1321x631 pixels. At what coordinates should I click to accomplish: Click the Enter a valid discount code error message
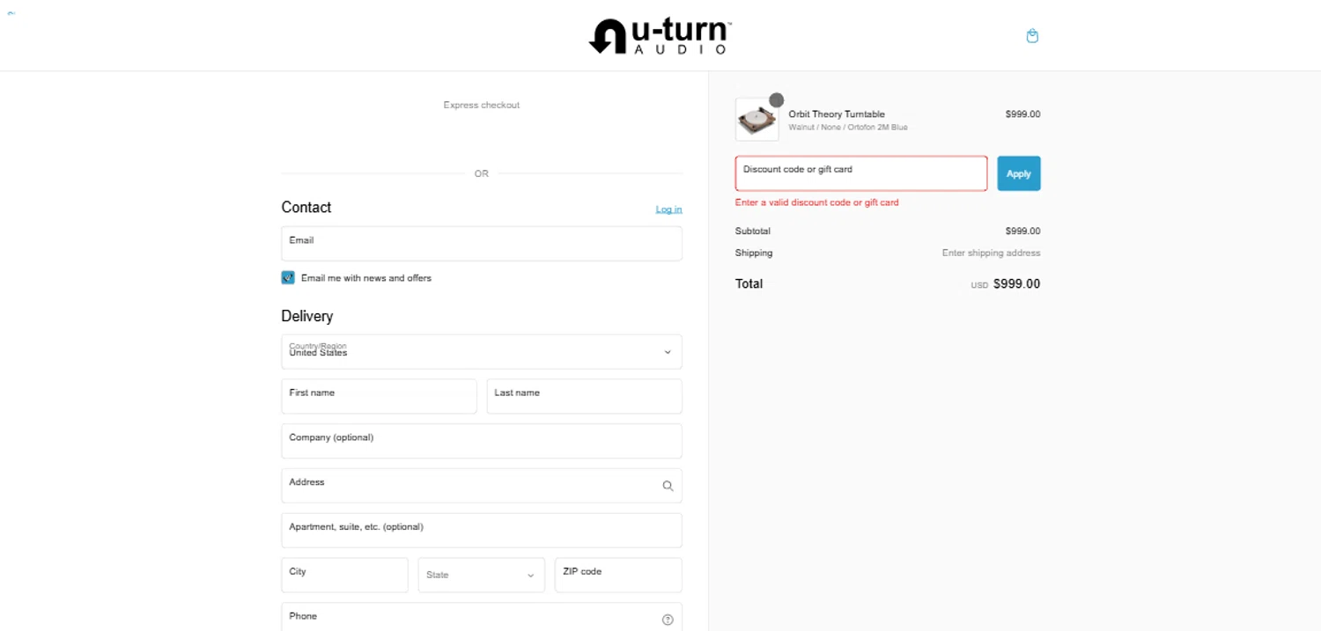tap(817, 202)
